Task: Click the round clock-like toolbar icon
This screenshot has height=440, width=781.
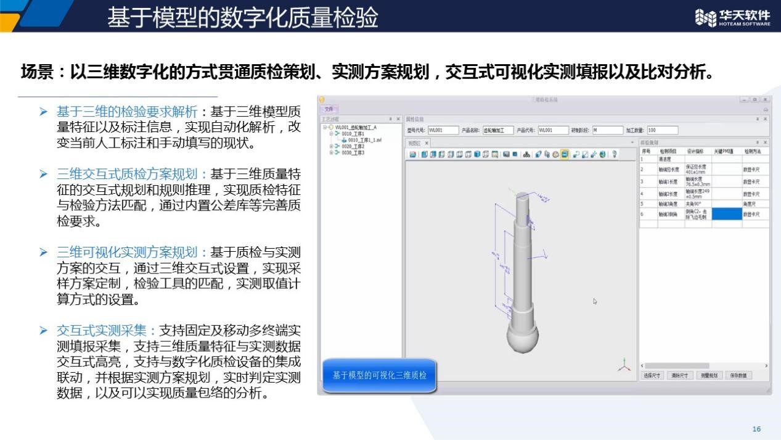Action: click(555, 154)
